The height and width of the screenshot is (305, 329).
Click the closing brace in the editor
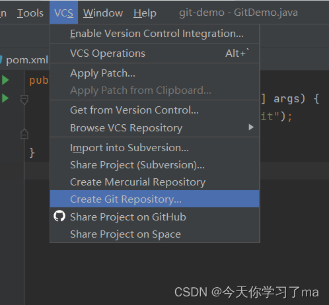tap(32, 152)
